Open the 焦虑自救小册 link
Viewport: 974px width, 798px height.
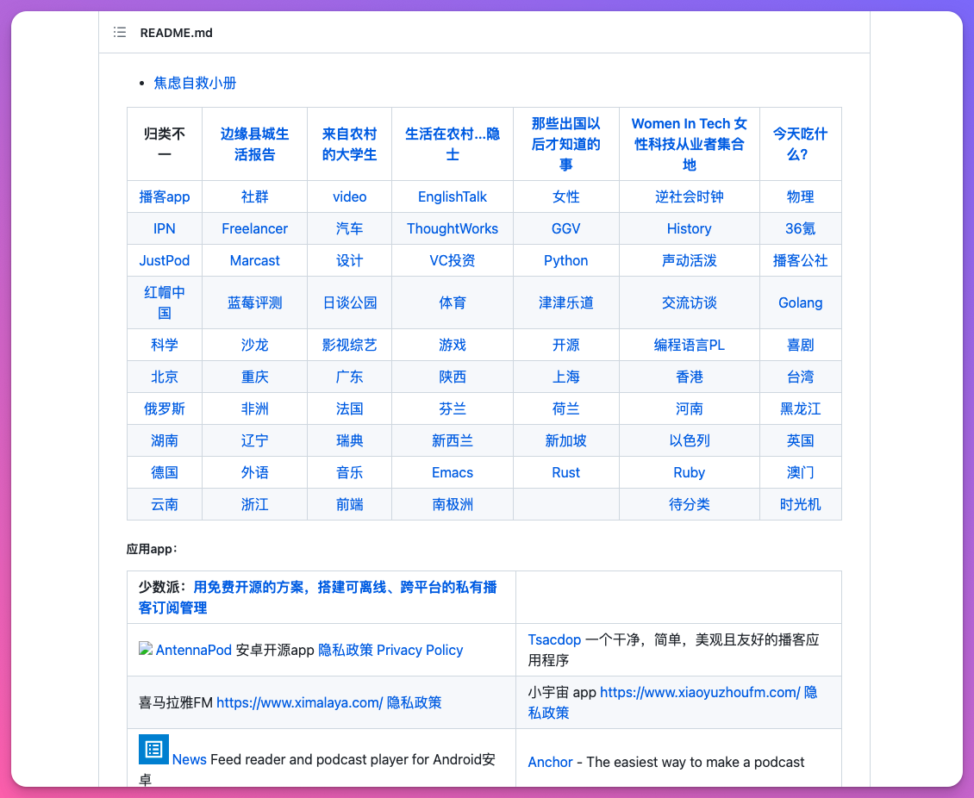[x=195, y=83]
